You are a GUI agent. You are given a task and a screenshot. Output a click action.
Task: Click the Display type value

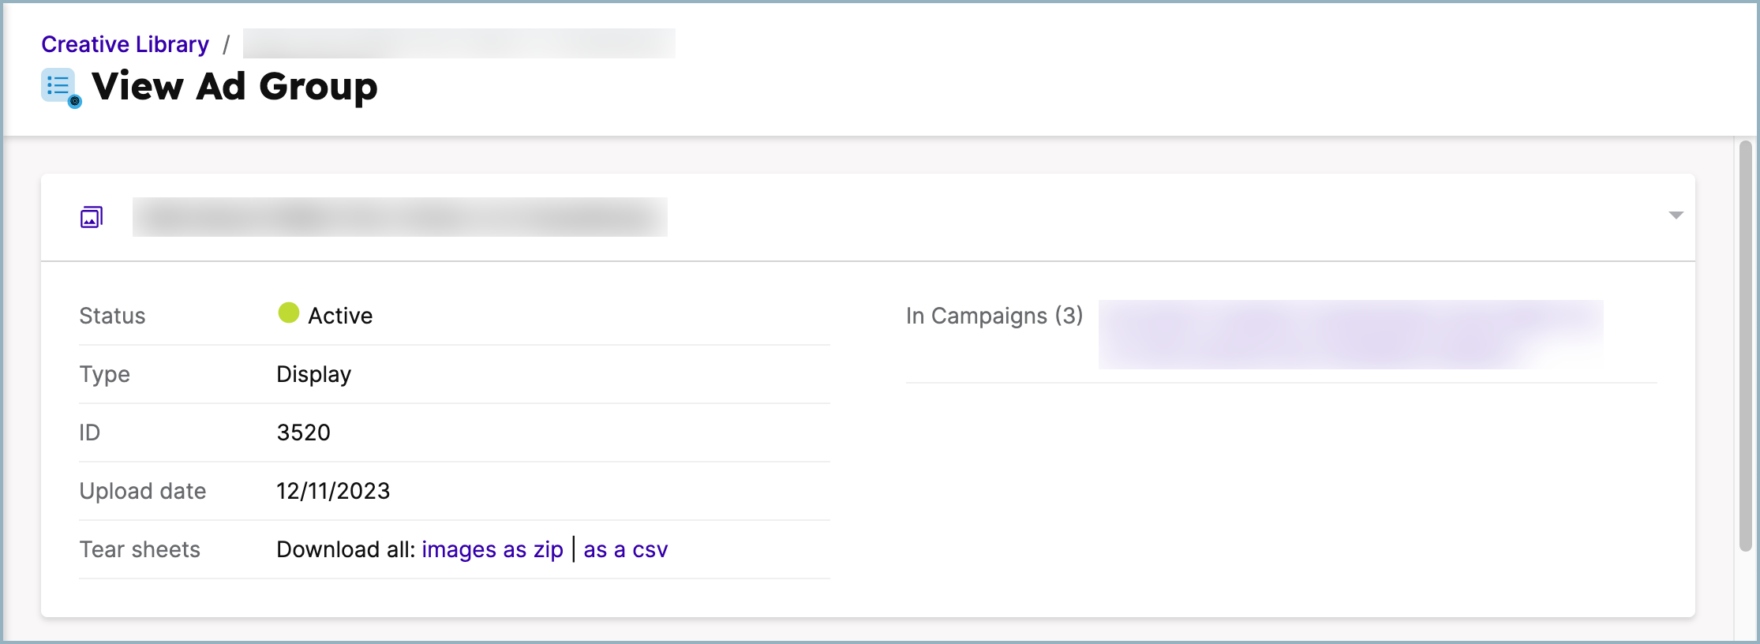[x=313, y=374]
